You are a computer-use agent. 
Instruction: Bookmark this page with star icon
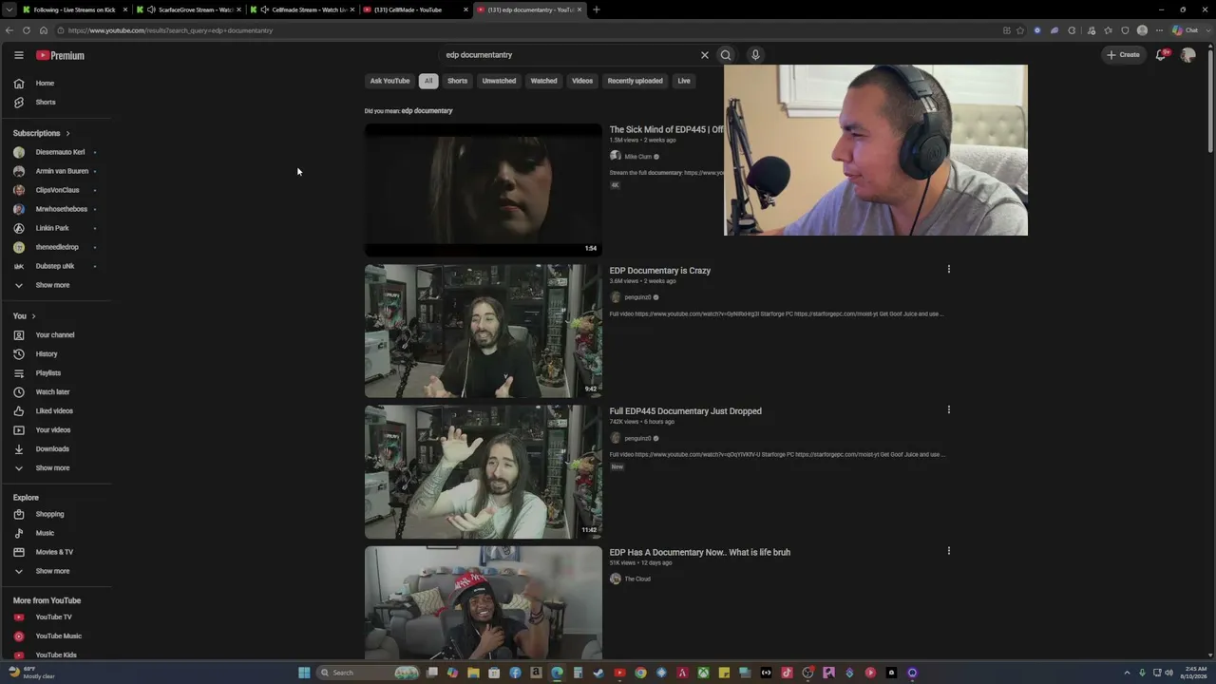[x=1020, y=30]
